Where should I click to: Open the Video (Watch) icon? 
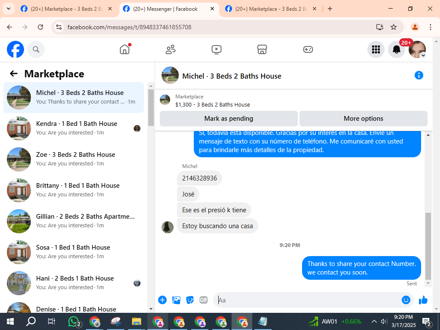pyautogui.click(x=217, y=49)
